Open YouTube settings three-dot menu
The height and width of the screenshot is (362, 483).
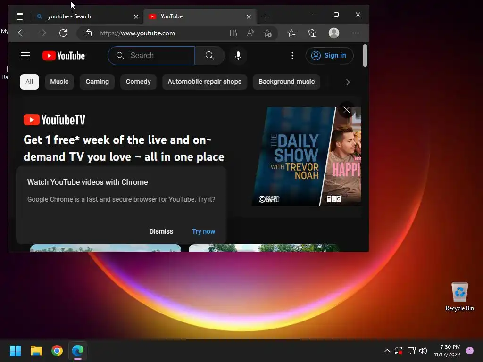pyautogui.click(x=292, y=56)
